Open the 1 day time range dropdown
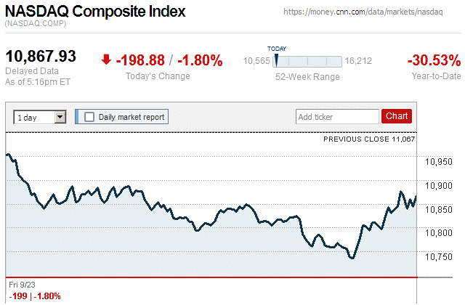 point(40,116)
